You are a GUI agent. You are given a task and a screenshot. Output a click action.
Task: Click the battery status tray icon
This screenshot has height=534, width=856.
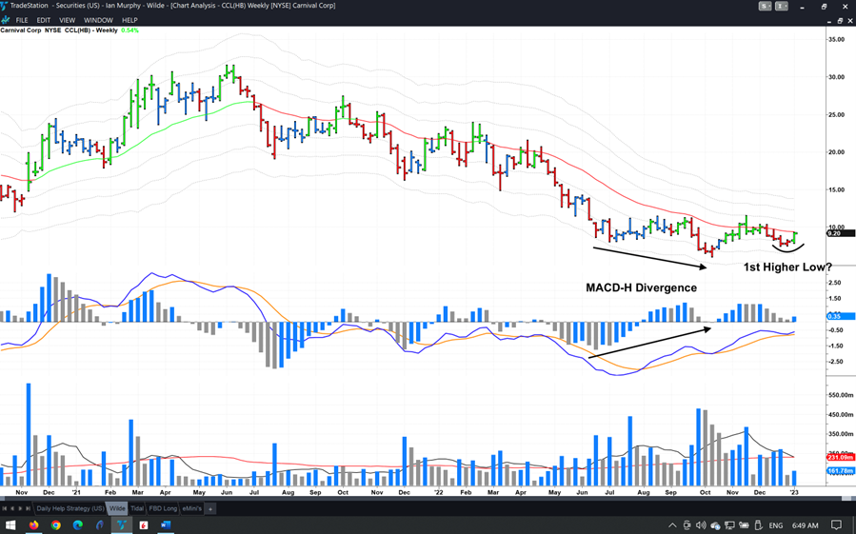coord(744,525)
